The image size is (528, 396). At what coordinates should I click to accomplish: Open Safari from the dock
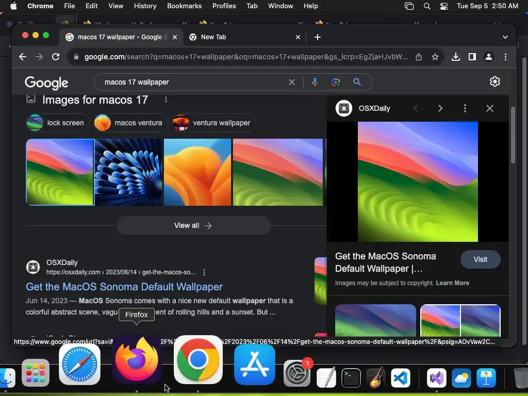coord(79,365)
